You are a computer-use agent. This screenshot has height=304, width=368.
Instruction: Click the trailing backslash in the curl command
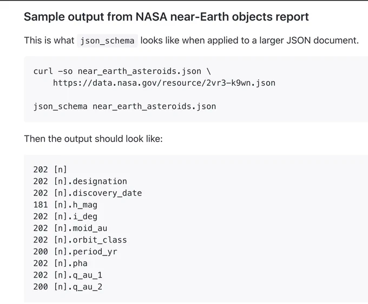pos(209,71)
